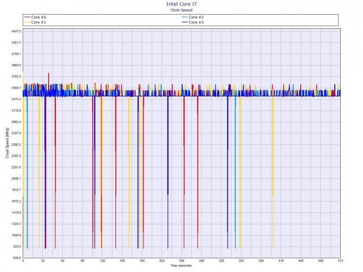The height and width of the screenshot is (272, 363).
Task: Click the 1615.2 y-axis value
Action: coord(16,201)
